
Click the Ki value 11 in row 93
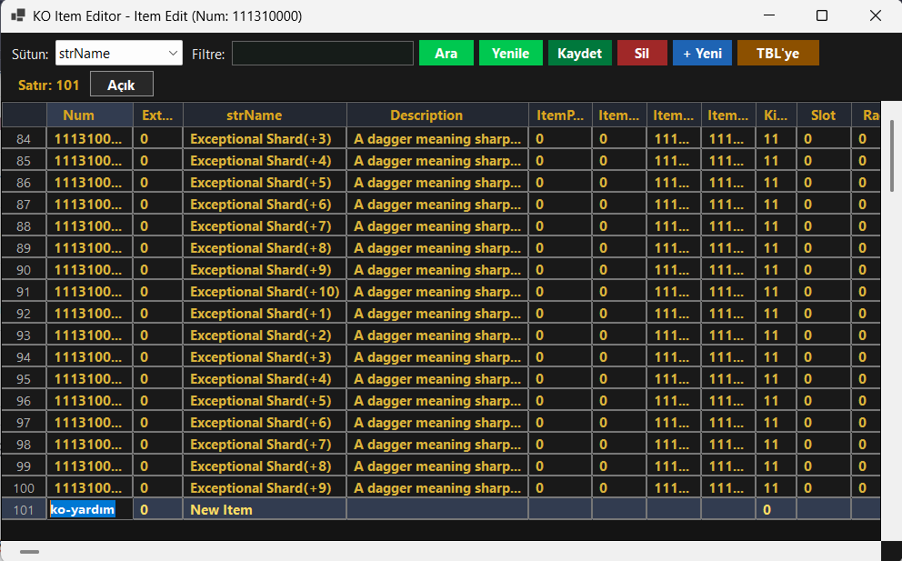776,336
